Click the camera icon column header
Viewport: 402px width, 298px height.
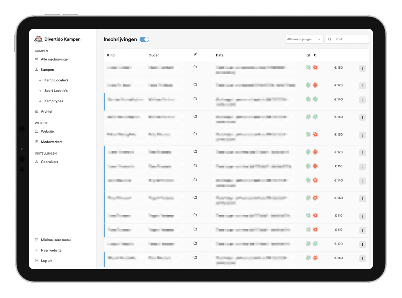[308, 55]
